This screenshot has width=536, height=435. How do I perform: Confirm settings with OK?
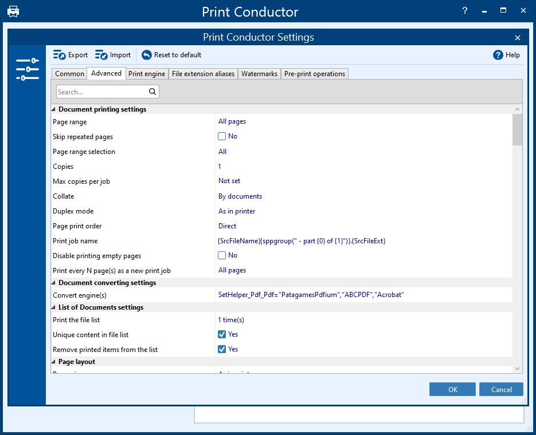tap(452, 389)
